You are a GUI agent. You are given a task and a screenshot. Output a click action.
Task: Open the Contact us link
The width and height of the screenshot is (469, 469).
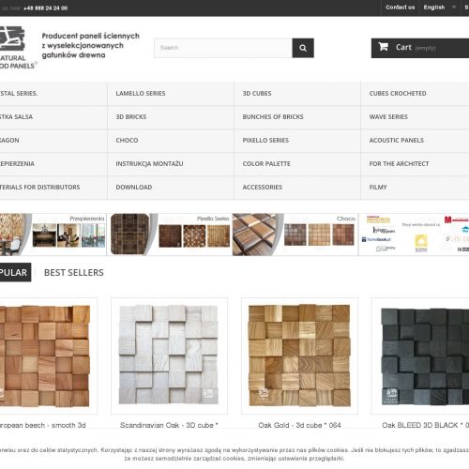tap(400, 8)
